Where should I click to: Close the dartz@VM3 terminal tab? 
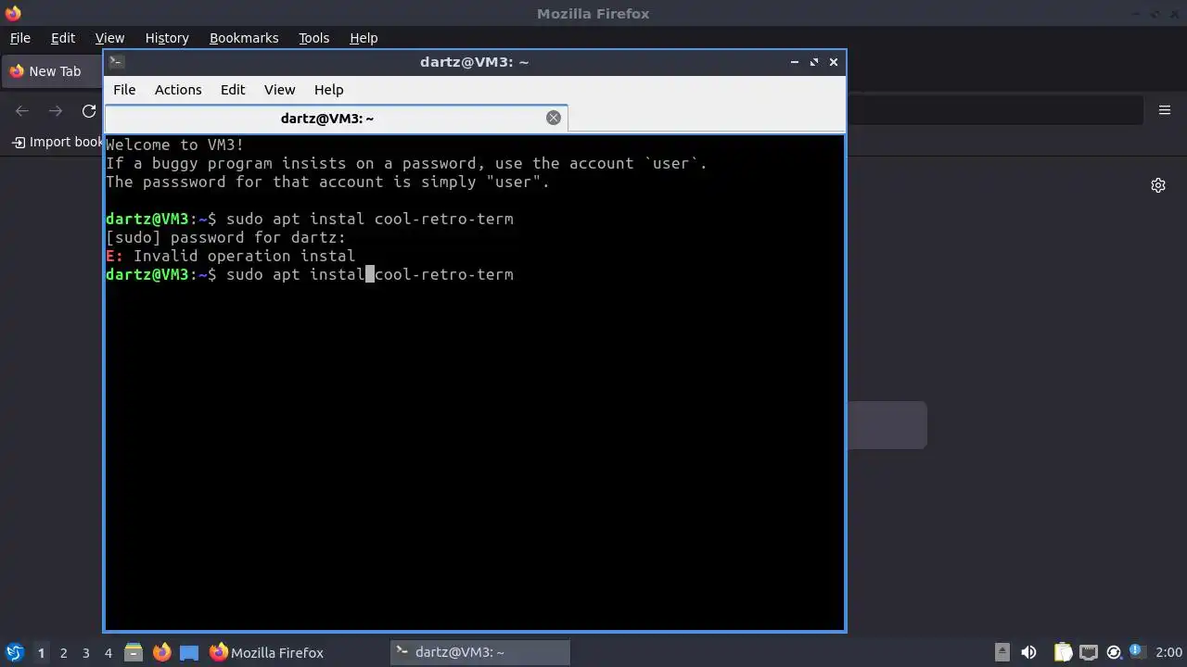[x=554, y=118]
